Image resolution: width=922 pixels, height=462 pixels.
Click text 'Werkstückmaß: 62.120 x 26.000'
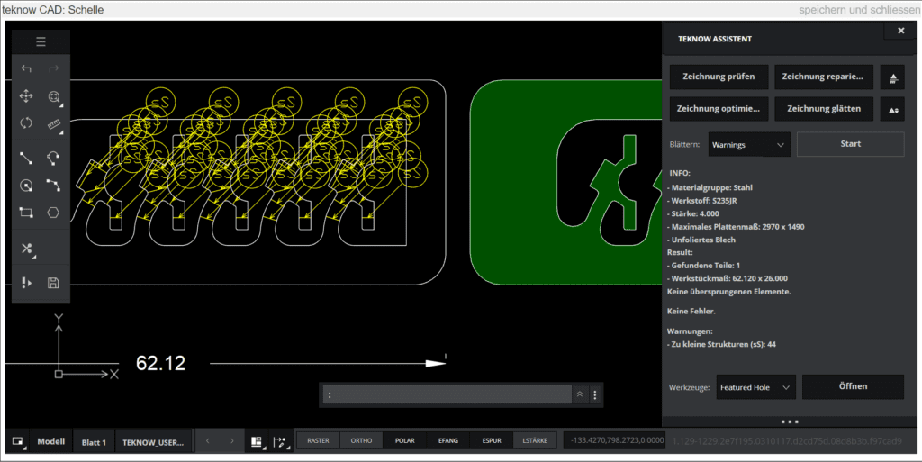(x=728, y=278)
